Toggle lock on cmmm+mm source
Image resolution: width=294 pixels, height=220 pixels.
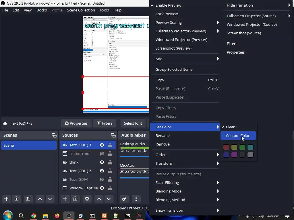click(x=110, y=154)
